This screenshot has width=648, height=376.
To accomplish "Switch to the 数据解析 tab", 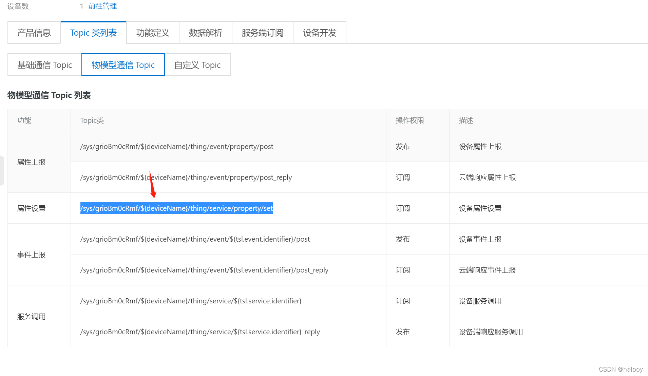I will 206,33.
